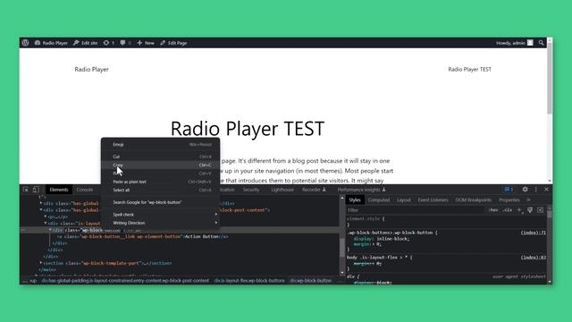This screenshot has width=572, height=322.
Task: Select the Styles sidebar tab
Action: 355,200
